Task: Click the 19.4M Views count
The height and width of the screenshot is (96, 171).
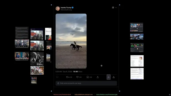Action: coord(78,72)
